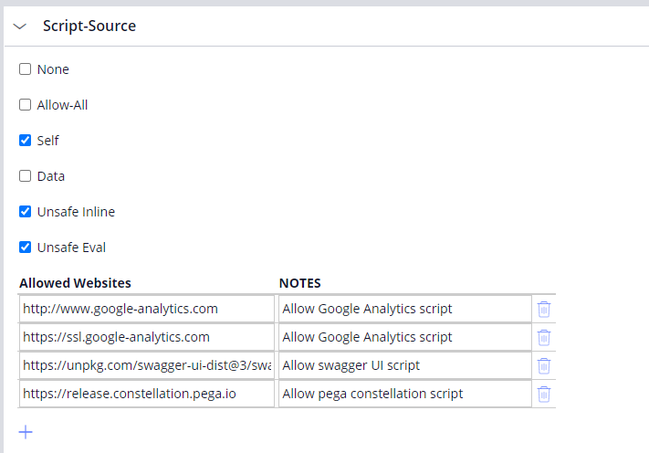Check the None checkbox

pyautogui.click(x=26, y=69)
